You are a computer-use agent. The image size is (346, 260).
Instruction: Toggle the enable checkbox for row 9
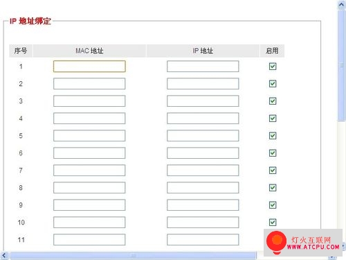pos(273,205)
